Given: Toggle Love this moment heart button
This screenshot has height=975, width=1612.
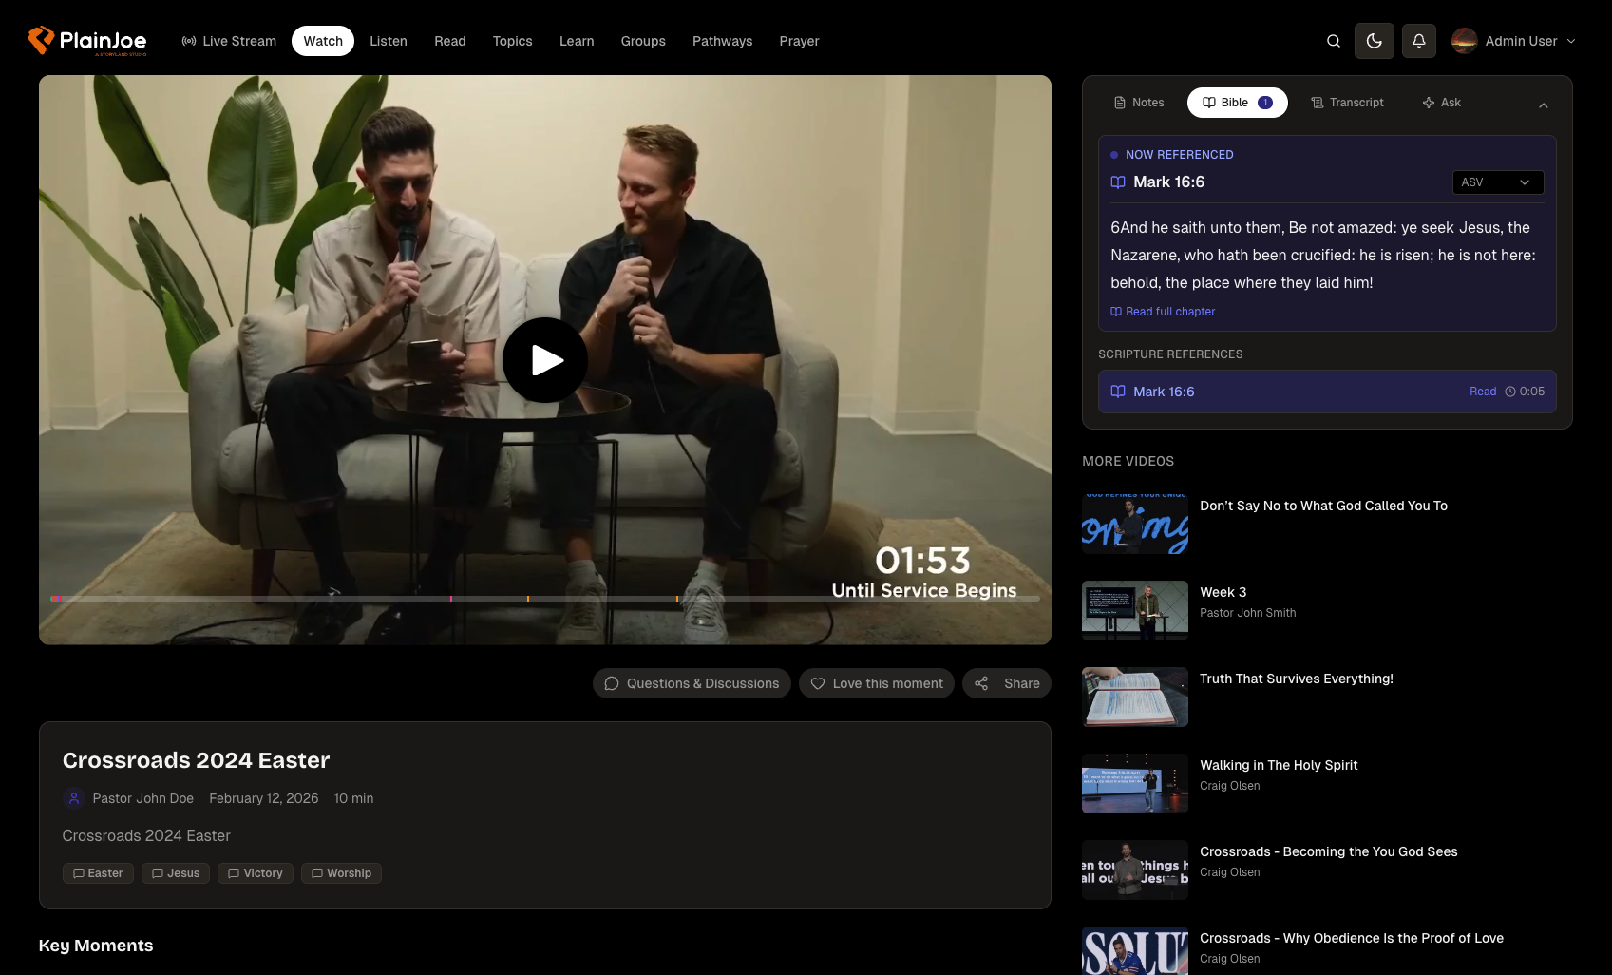Looking at the screenshot, I should (x=875, y=683).
